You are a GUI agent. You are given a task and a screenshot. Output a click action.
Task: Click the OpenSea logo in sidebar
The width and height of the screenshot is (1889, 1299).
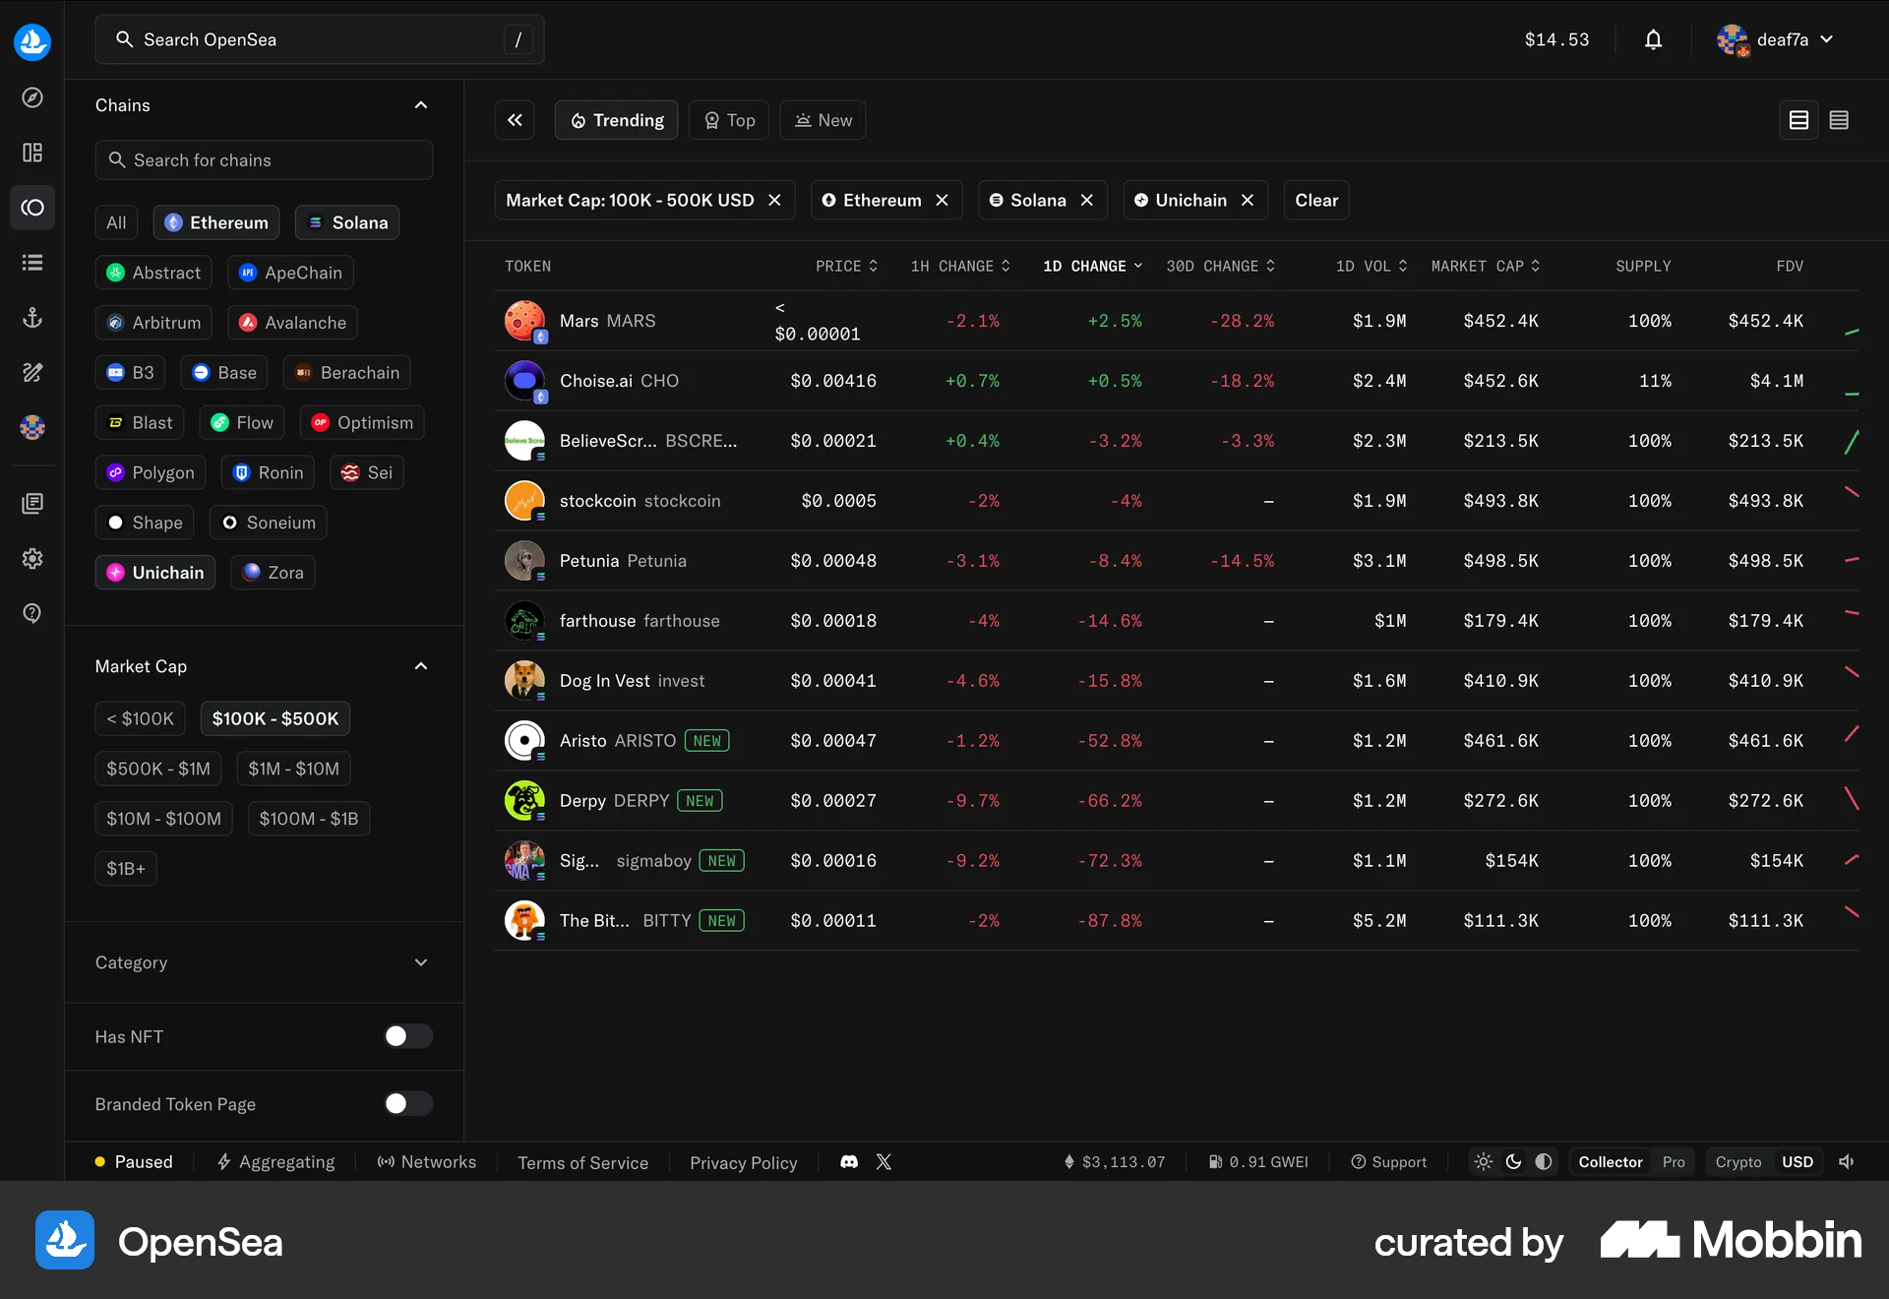coord(32,41)
